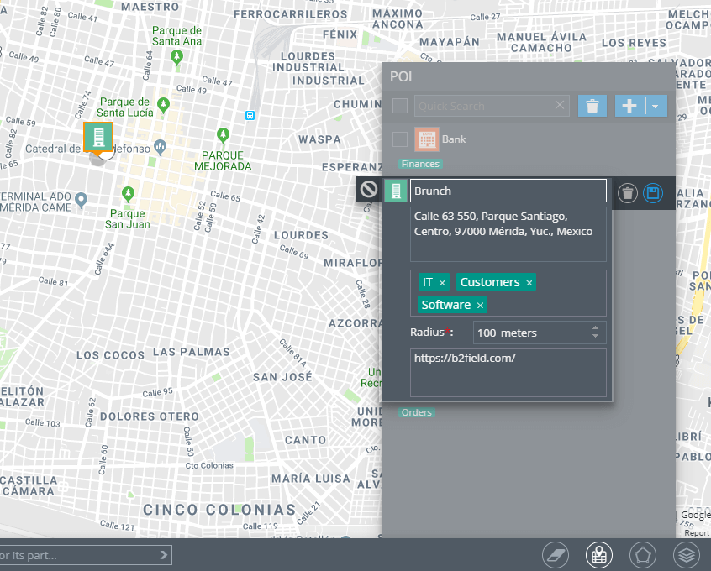Click the FERROCARRILEROS map label
711x571 pixels.
click(291, 14)
